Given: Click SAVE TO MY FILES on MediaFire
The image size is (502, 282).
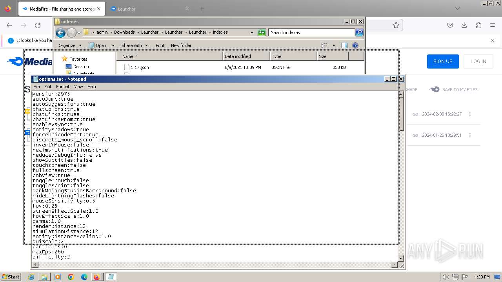Looking at the screenshot, I should click(454, 90).
